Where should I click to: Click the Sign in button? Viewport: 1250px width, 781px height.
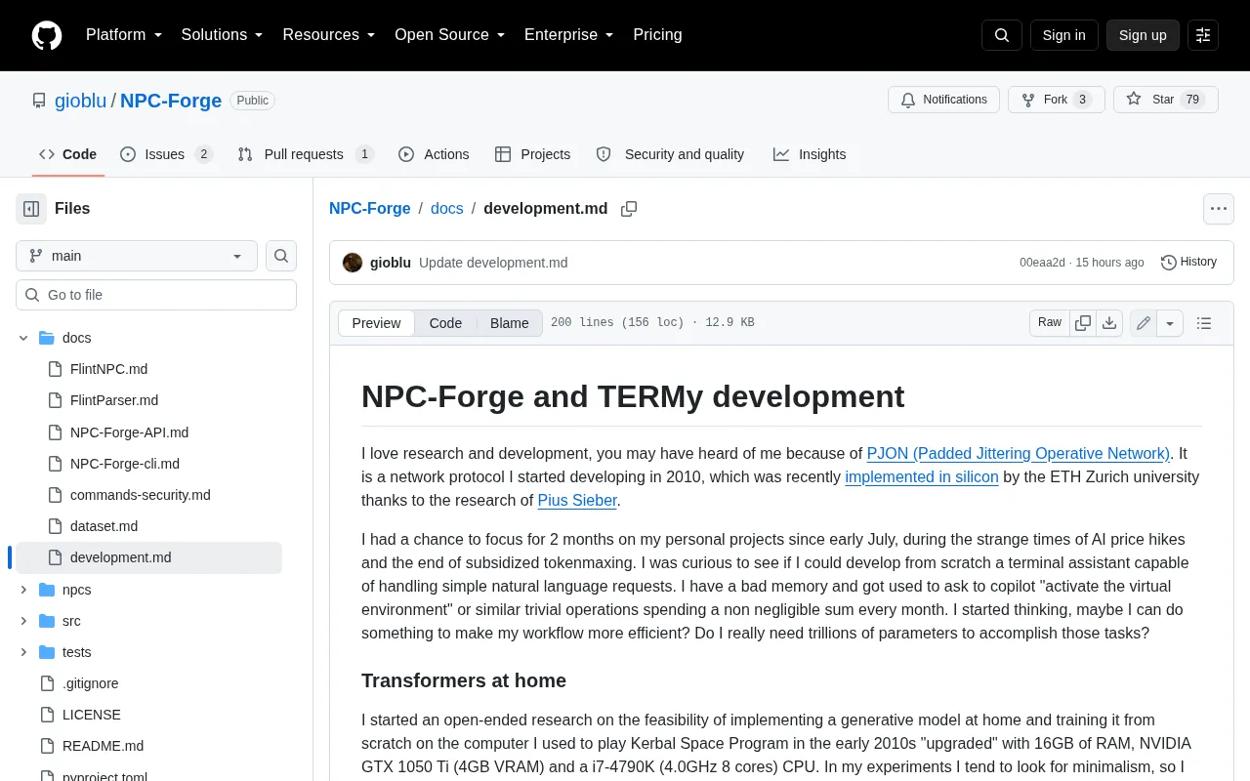tap(1063, 35)
